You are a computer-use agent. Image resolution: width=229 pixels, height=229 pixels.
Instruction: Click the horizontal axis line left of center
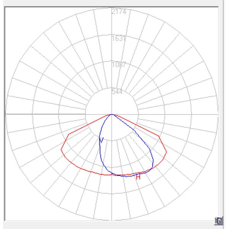(x=46, y=114)
